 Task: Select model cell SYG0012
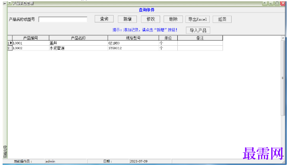pyautogui.click(x=133, y=48)
